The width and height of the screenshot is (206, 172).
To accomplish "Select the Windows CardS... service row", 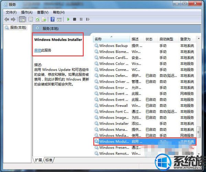I will pyautogui.click(x=145, y=58).
